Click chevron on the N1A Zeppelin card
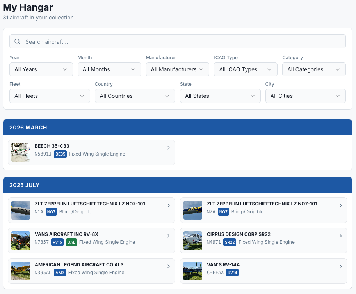Image resolution: width=356 pixels, height=294 pixels. [169, 205]
